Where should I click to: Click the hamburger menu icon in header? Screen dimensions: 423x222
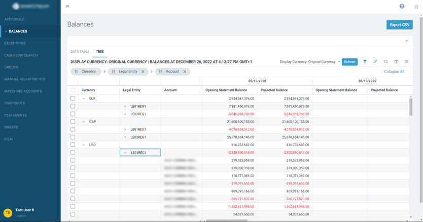click(67, 7)
